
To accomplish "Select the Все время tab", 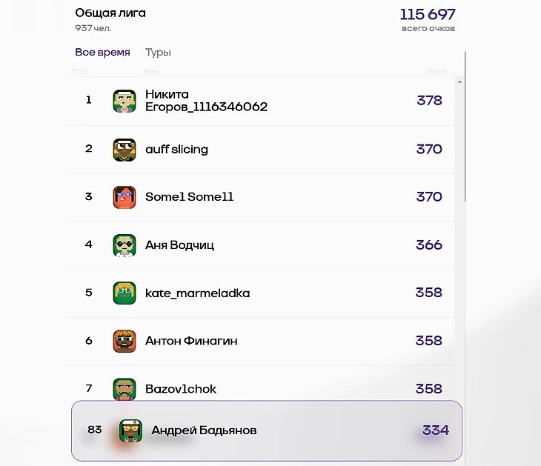I will tap(102, 53).
